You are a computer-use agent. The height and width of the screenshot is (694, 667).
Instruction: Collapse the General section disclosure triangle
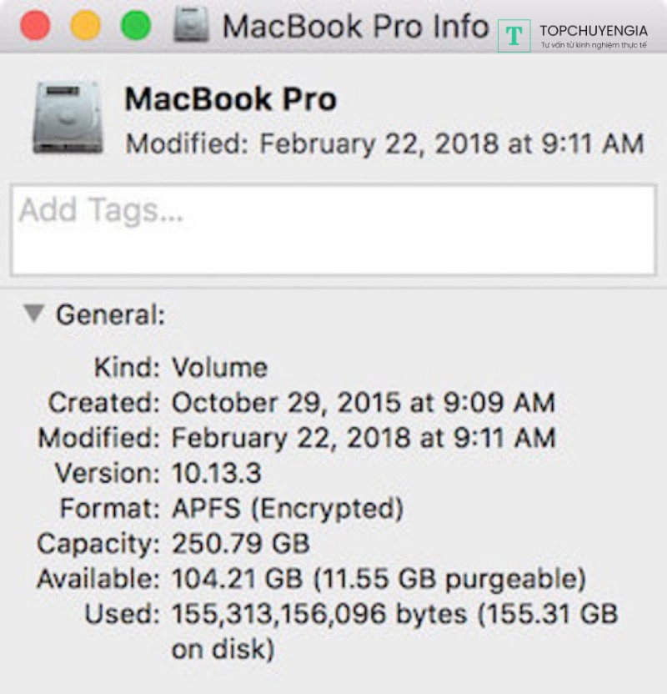click(x=33, y=314)
